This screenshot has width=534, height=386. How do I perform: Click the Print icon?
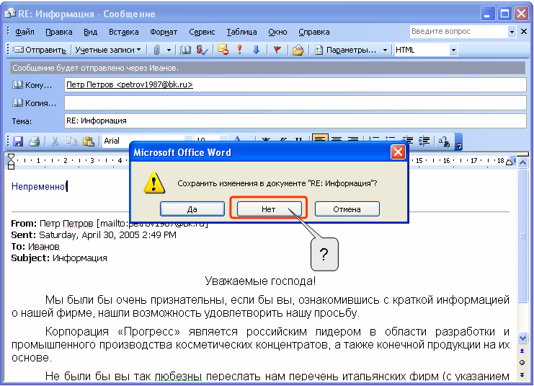coord(35,141)
